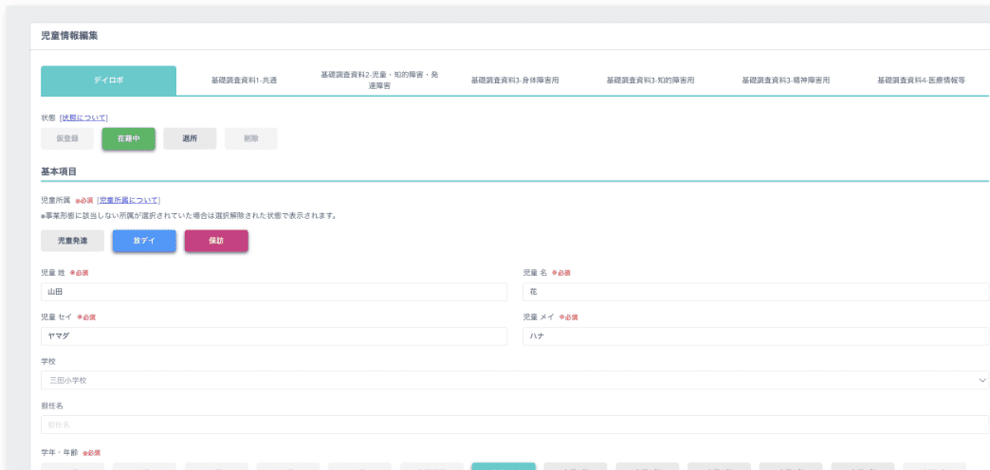990x470 pixels.
Task: Open the 児童所属について help link
Action: [x=129, y=200]
